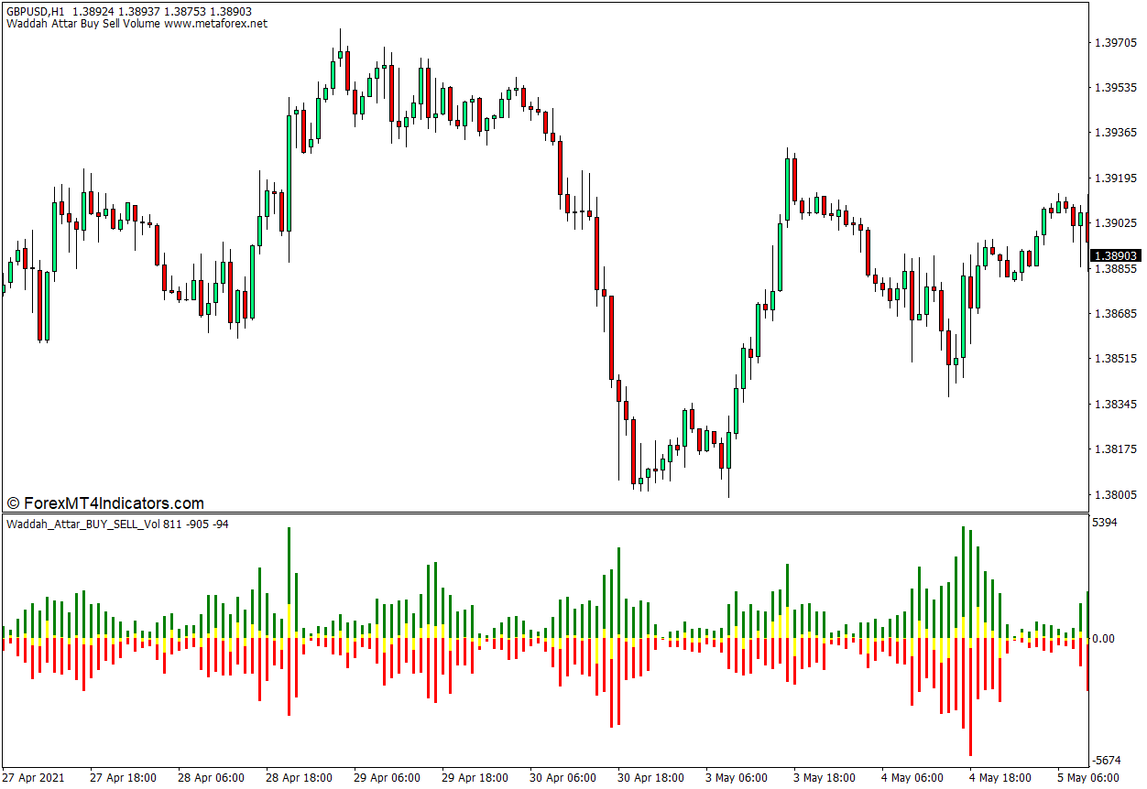Select the 30 Apr 06:00 time label
1147x789 pixels.
pyautogui.click(x=563, y=778)
